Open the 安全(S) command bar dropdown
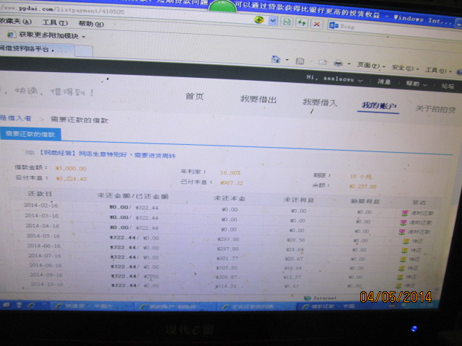Image resolution: width=462 pixels, height=346 pixels. point(404,68)
